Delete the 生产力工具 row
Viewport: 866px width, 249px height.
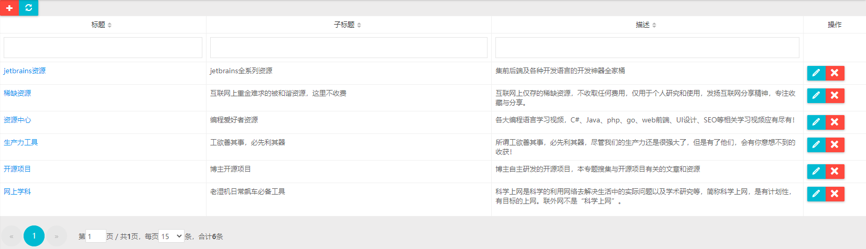(x=835, y=145)
